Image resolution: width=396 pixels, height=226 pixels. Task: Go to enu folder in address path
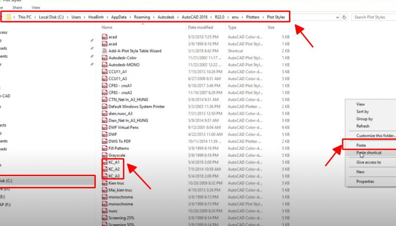pyautogui.click(x=235, y=17)
